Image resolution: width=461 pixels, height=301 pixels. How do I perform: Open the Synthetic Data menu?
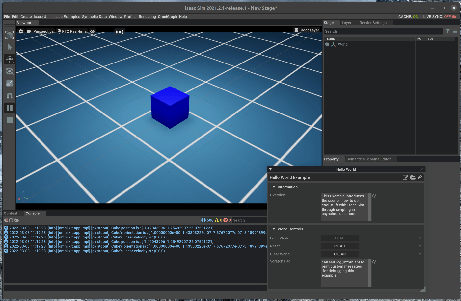pyautogui.click(x=95, y=17)
